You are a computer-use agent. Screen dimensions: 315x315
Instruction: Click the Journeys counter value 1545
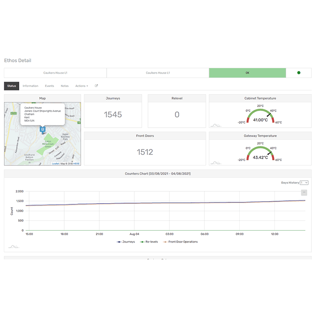(x=113, y=115)
